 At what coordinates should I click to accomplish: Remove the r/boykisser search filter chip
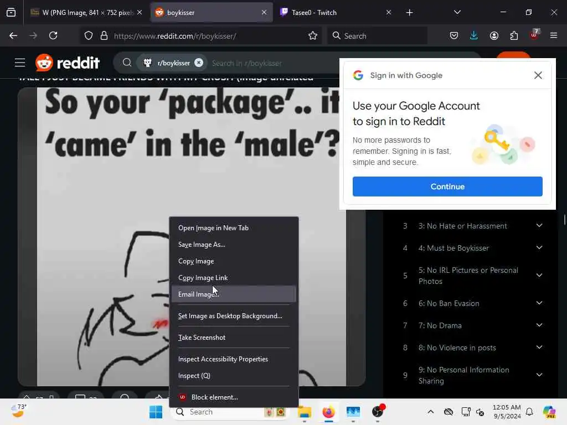click(199, 63)
